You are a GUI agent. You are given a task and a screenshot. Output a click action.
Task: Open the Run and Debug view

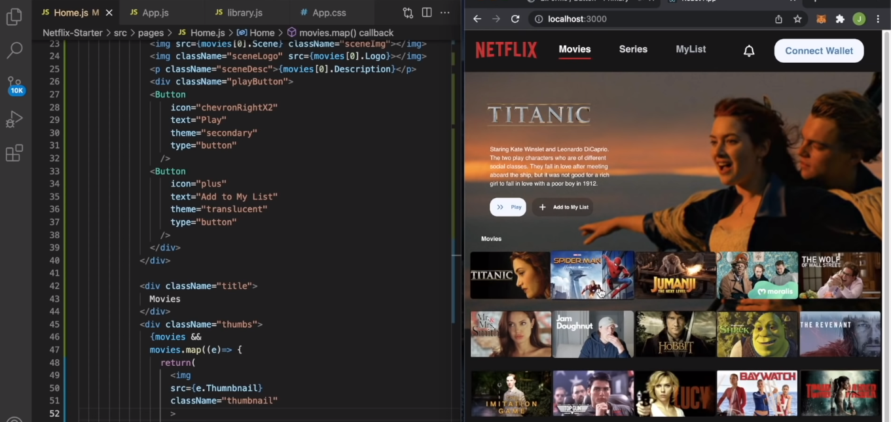(14, 119)
